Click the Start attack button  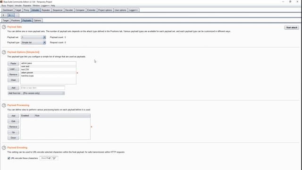click(x=292, y=27)
